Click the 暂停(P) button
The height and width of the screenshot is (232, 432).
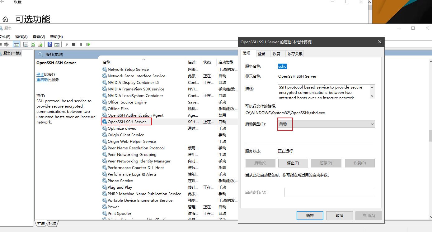(x=326, y=163)
